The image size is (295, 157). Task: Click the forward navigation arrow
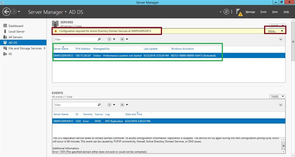14,12
